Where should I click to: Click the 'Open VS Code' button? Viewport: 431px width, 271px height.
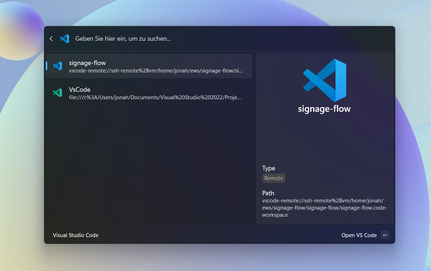pyautogui.click(x=359, y=235)
